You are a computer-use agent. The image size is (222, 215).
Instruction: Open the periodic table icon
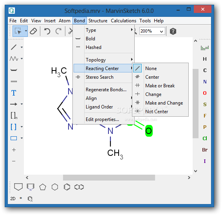tap(205, 48)
